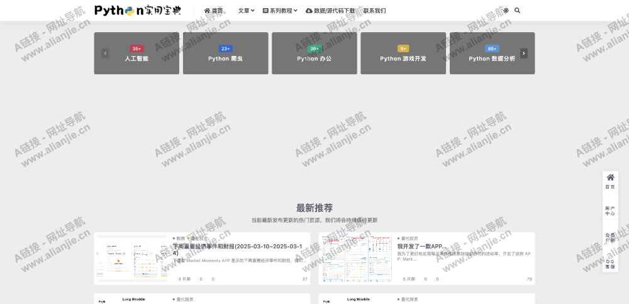Open 用户中心 in the floating sidebar
Viewport: 629px width, 304px height.
[610, 211]
